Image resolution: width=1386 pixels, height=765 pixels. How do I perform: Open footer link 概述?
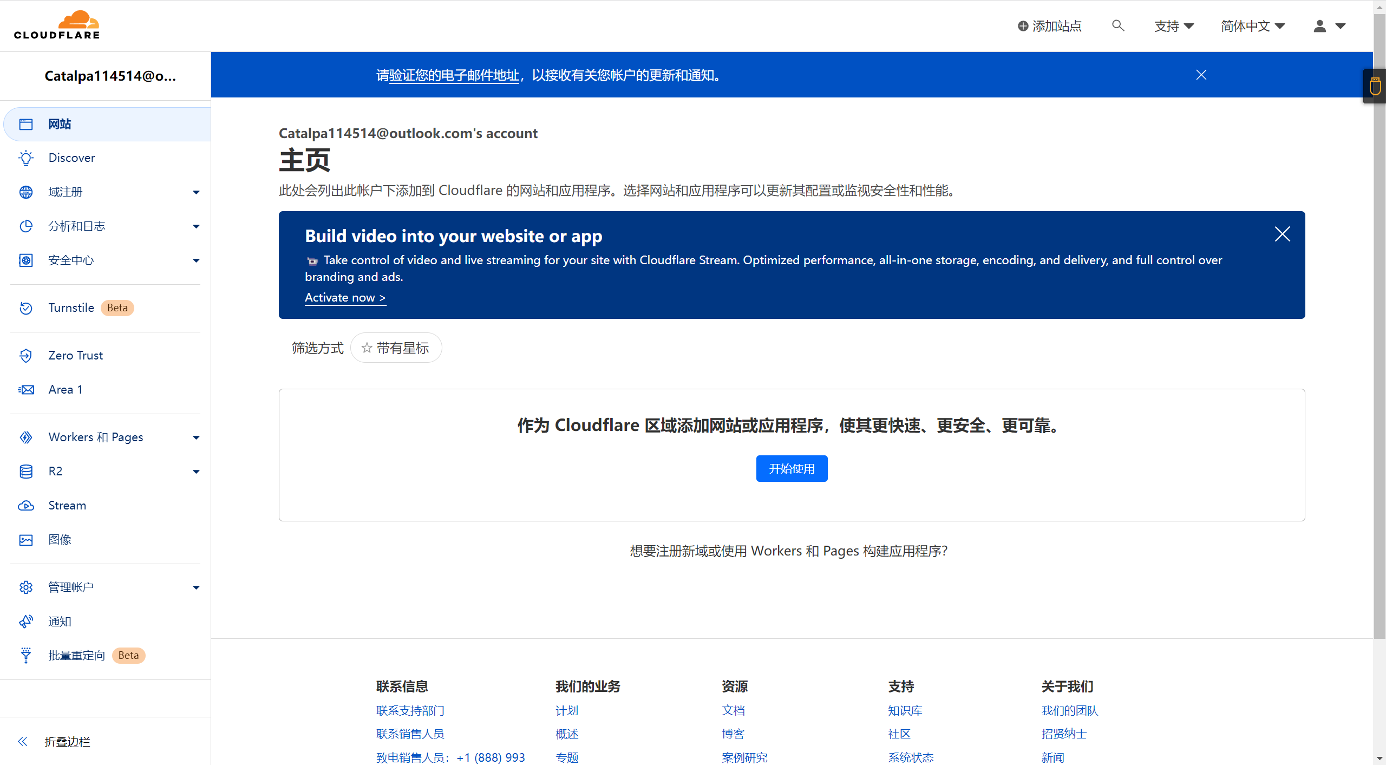567,734
